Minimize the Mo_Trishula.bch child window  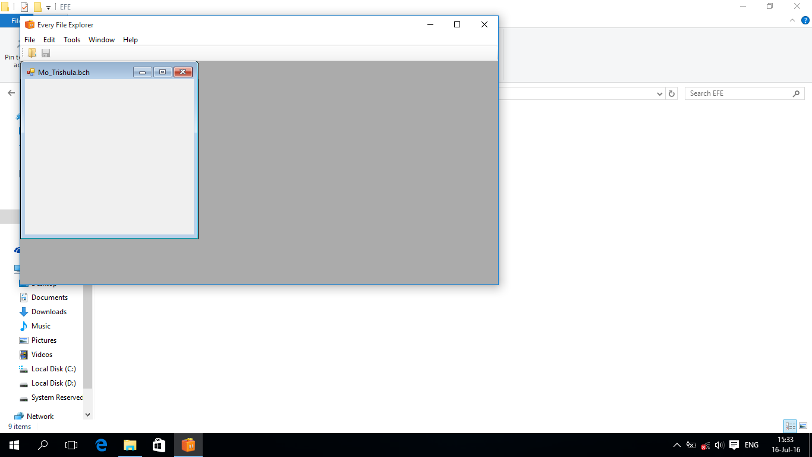[143, 72]
